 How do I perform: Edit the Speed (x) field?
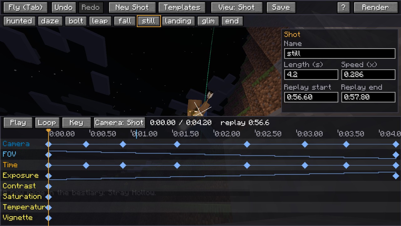click(368, 75)
